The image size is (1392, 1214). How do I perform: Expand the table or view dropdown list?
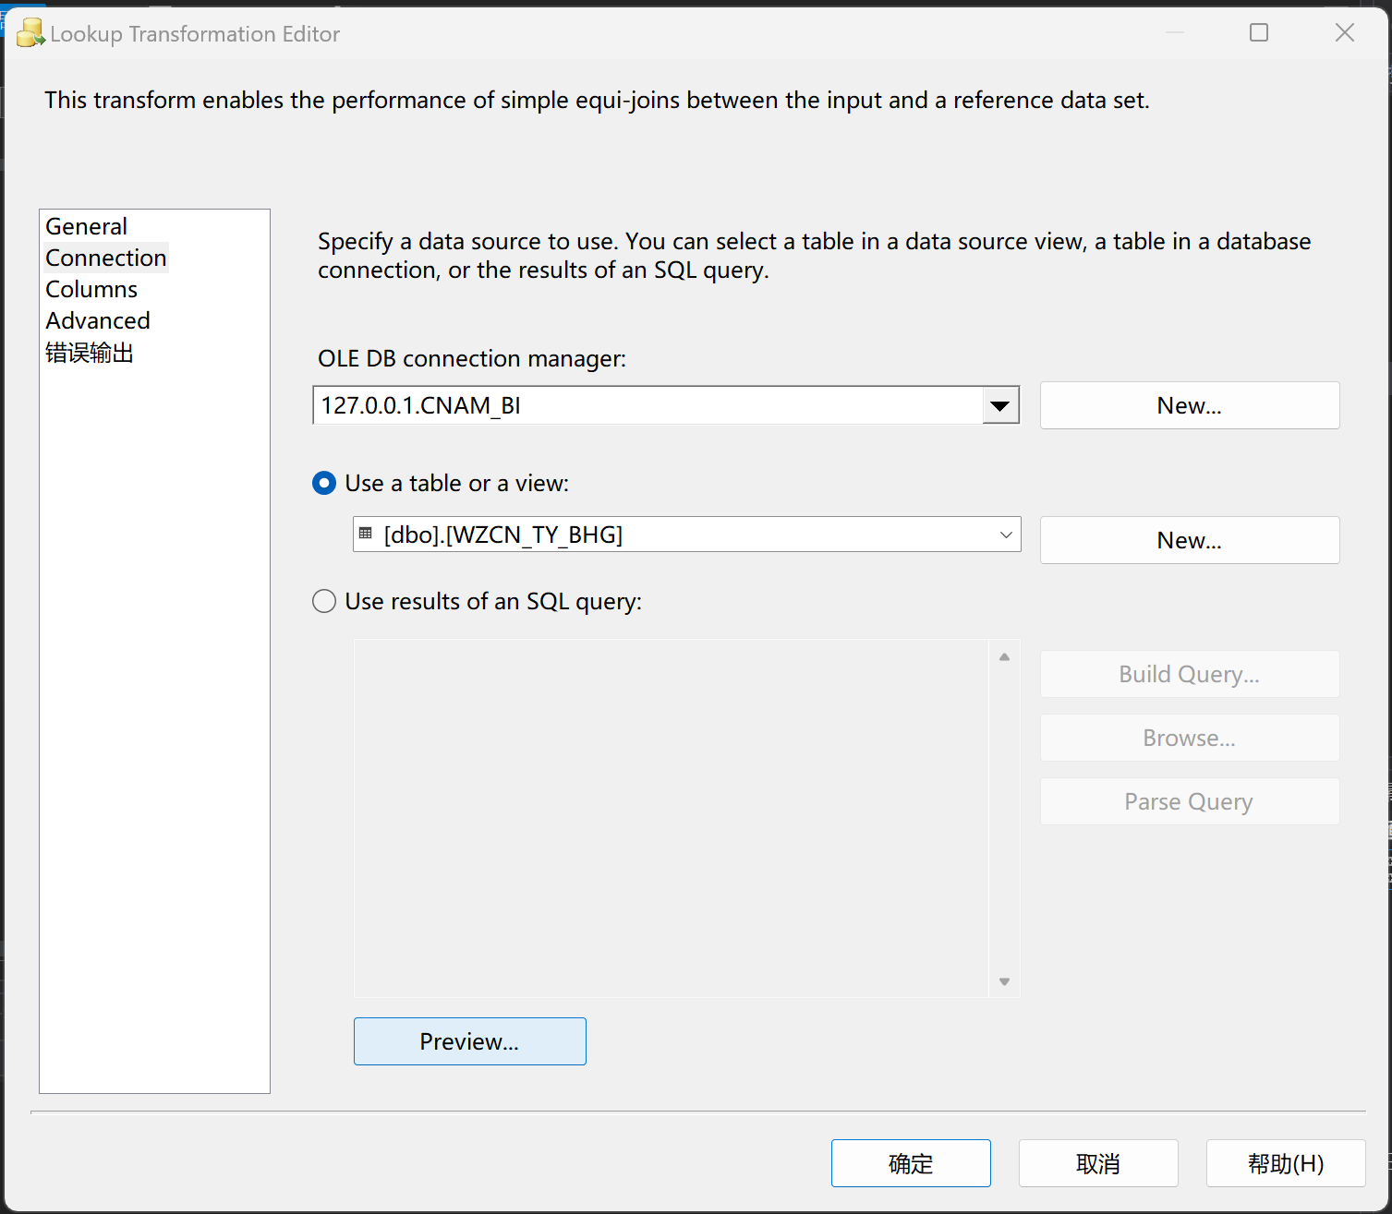point(1006,535)
